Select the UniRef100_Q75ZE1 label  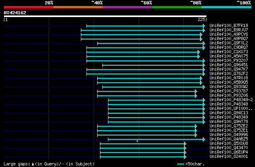click(229, 131)
